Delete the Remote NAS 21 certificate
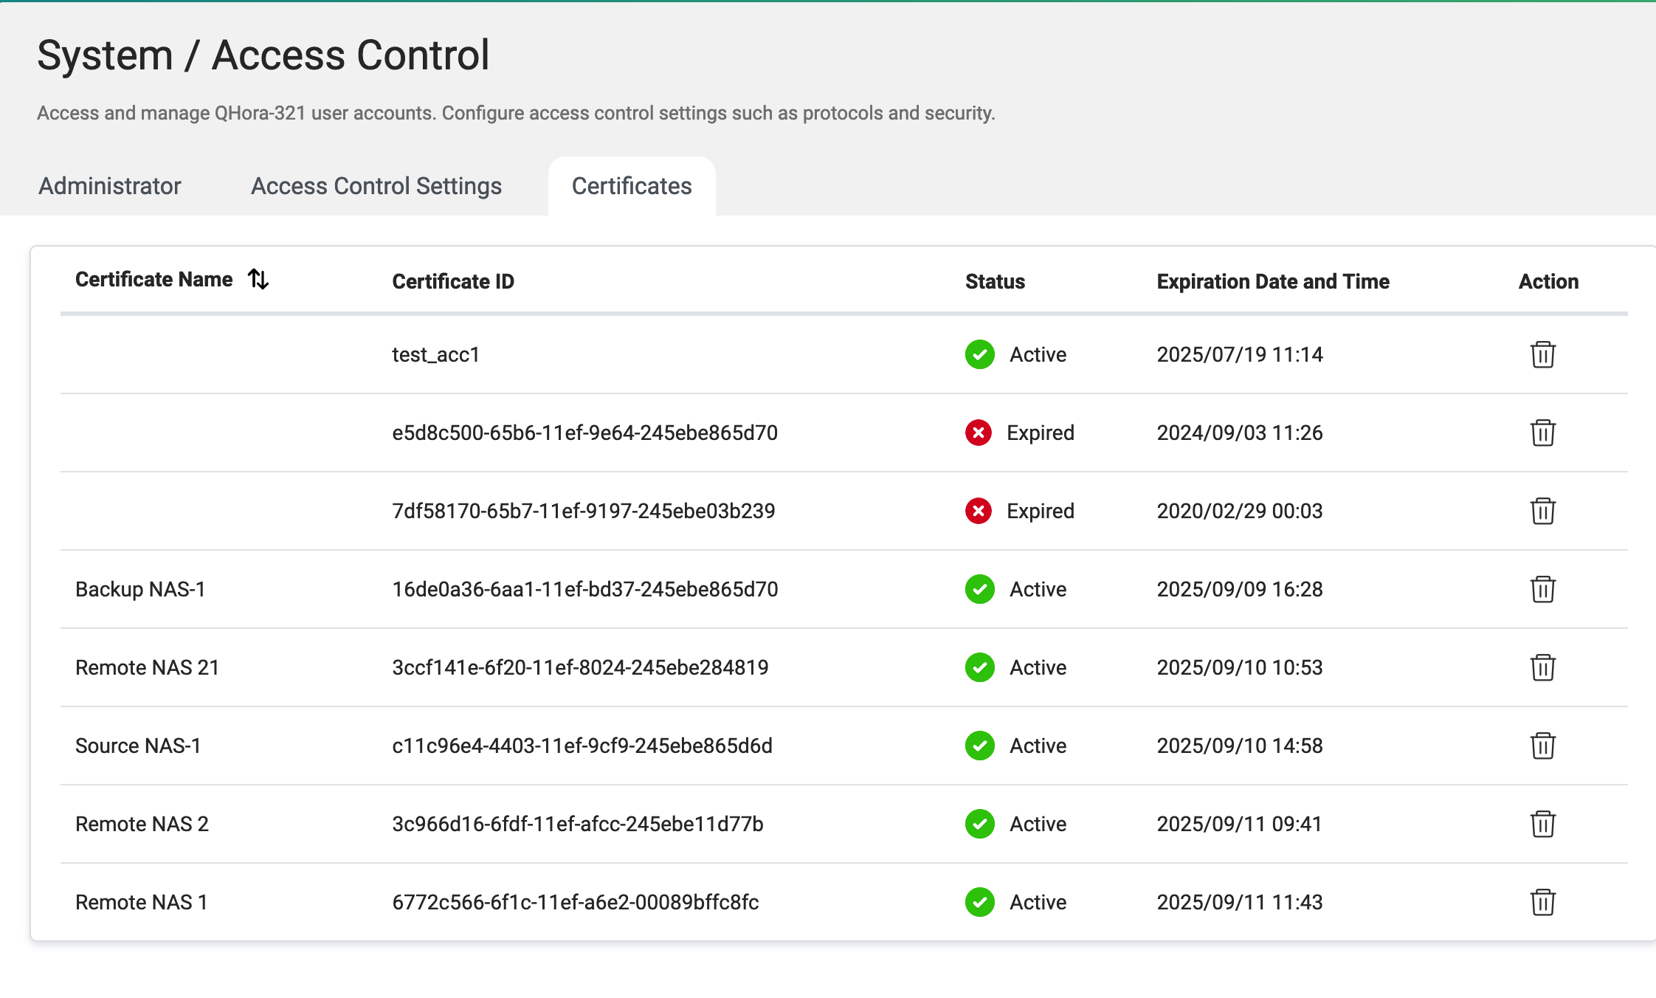 pyautogui.click(x=1542, y=667)
